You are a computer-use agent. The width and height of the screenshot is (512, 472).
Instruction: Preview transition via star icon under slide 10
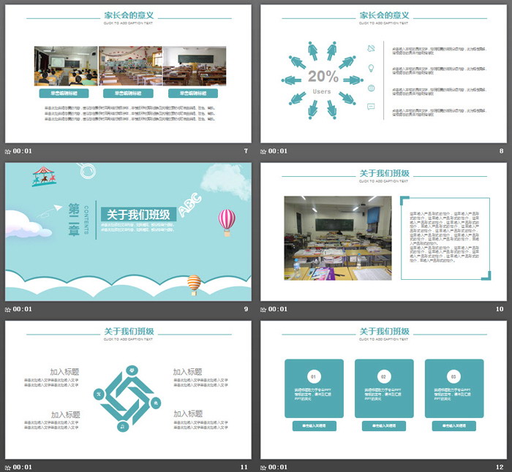263,310
